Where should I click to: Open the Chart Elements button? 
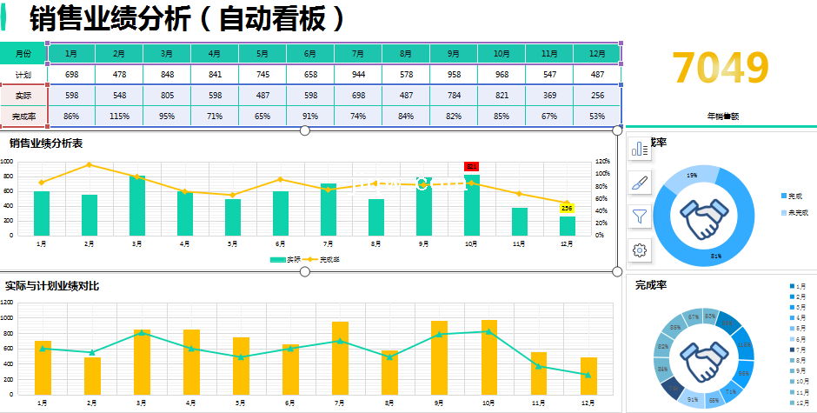[x=640, y=149]
